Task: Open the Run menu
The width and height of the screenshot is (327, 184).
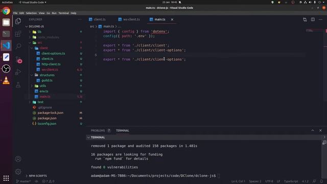Action: [x=54, y=13]
